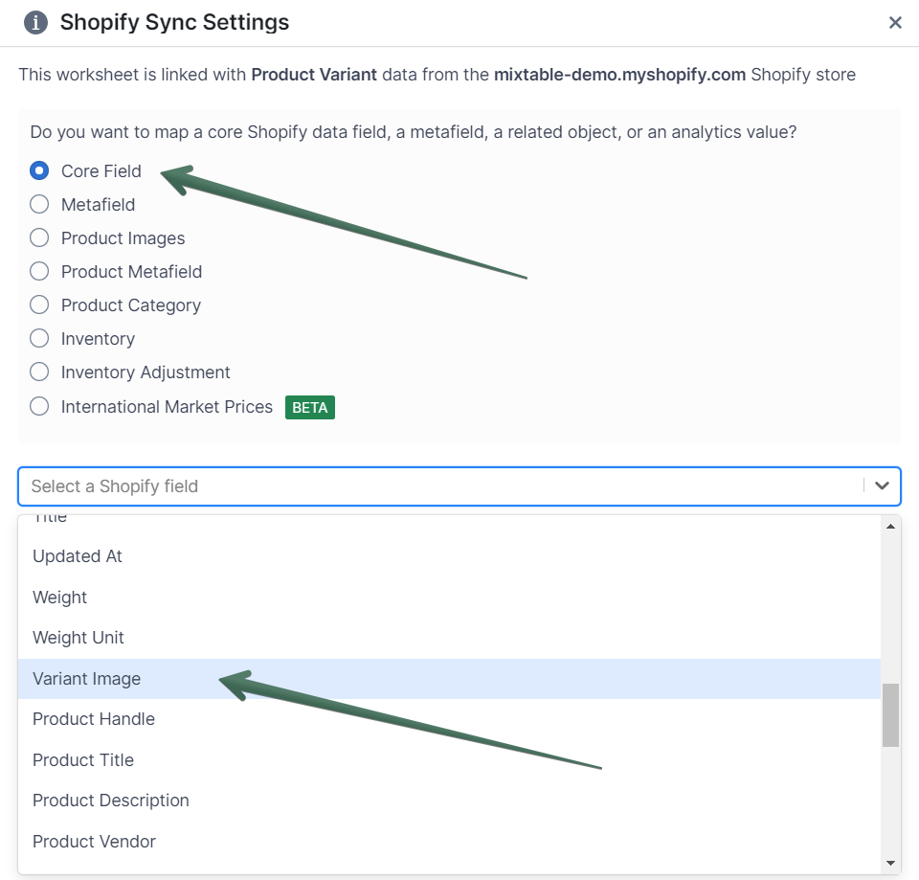Select Product Vendor from the list
Viewport: 919px width, 880px height.
(94, 841)
